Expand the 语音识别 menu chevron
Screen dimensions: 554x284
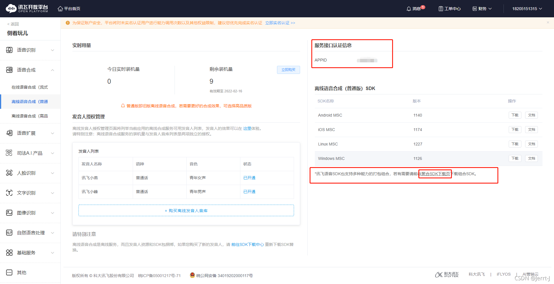pos(53,50)
